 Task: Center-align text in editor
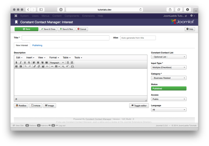click(38, 62)
